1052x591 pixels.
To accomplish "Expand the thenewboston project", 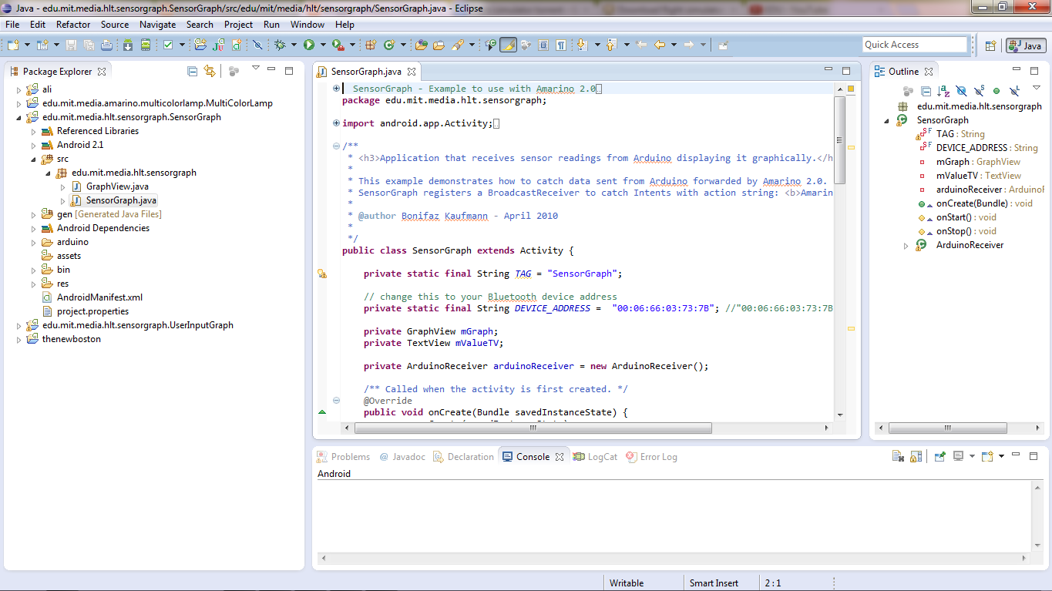I will click(18, 338).
